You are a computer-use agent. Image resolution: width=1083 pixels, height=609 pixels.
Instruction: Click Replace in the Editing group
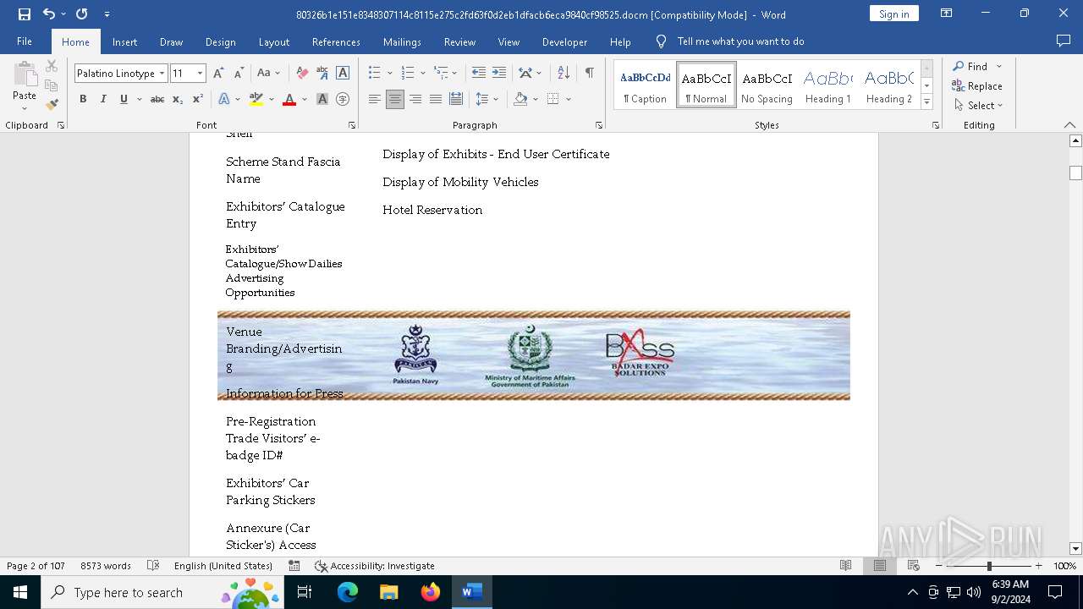click(x=977, y=85)
